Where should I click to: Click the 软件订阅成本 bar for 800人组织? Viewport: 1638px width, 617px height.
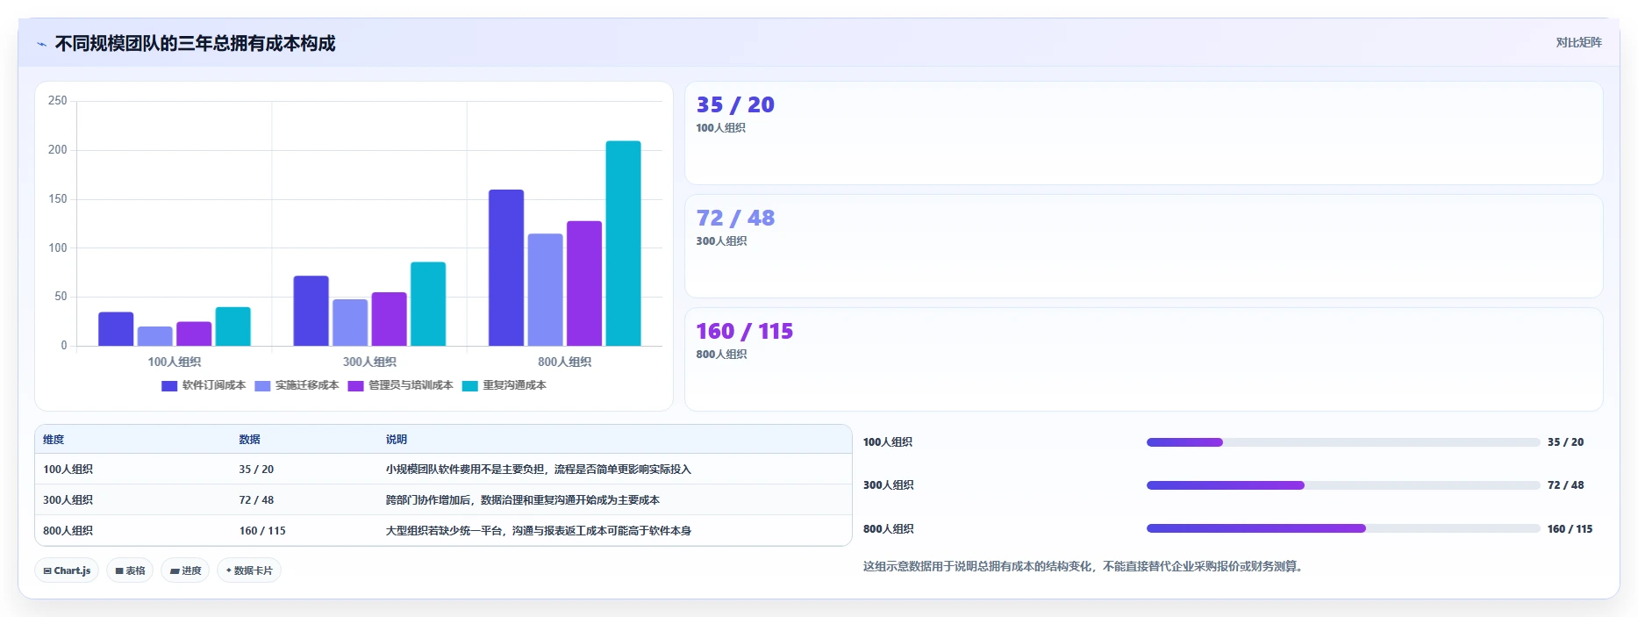coord(506,268)
